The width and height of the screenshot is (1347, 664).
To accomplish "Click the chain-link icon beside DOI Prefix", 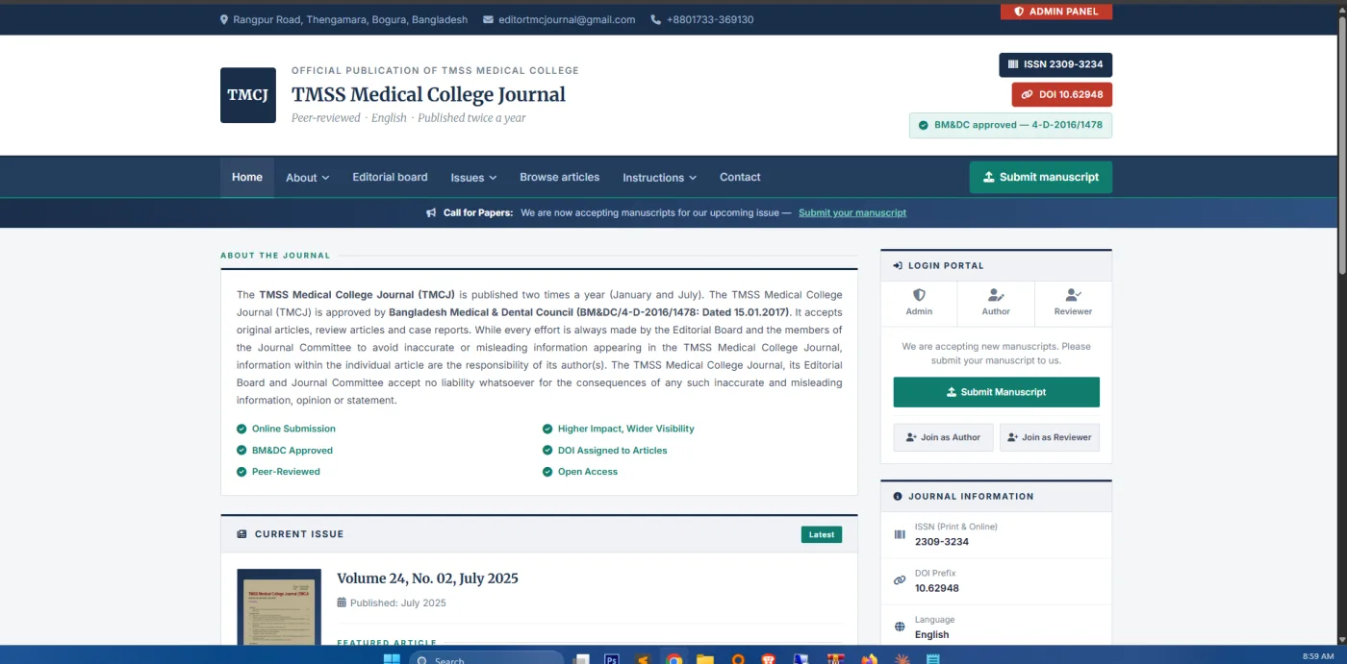I will tap(900, 580).
